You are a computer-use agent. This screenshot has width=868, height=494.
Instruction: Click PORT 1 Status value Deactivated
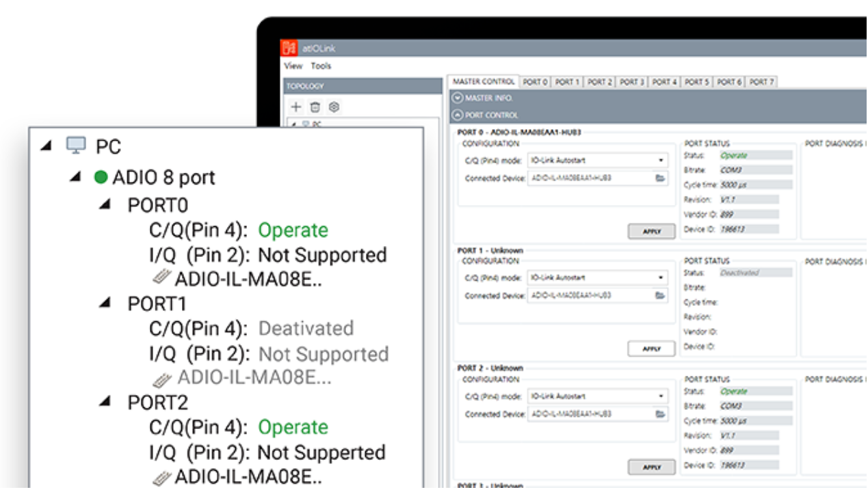coord(755,273)
